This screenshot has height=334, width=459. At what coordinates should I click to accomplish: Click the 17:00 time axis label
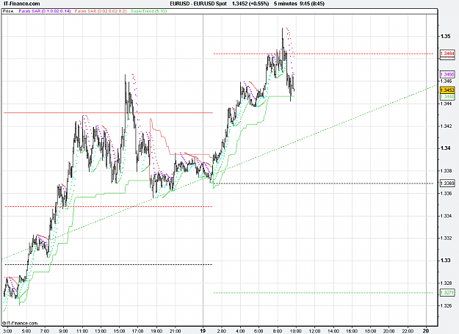(x=138, y=331)
